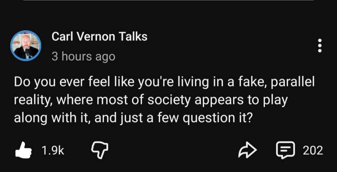Click the 1.9k like count

pyautogui.click(x=53, y=151)
